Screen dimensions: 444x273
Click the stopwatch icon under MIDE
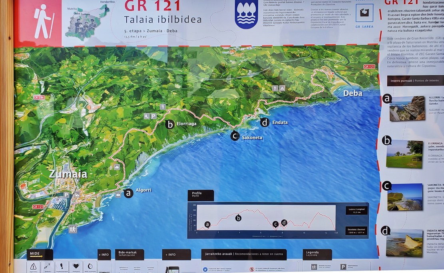tap(90, 266)
